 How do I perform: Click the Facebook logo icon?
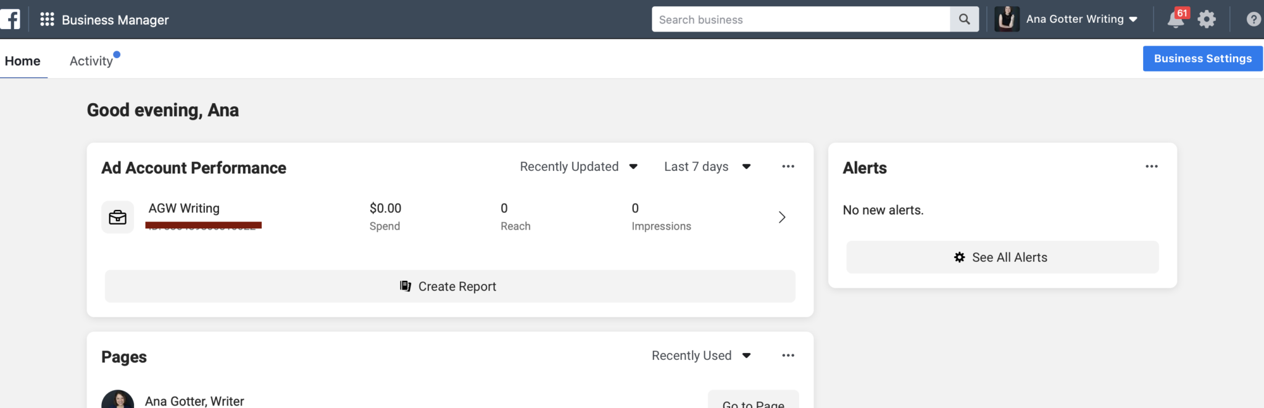point(10,19)
